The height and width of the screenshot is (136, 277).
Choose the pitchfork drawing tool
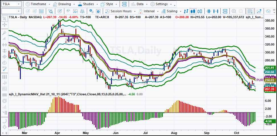(x=5, y=33)
